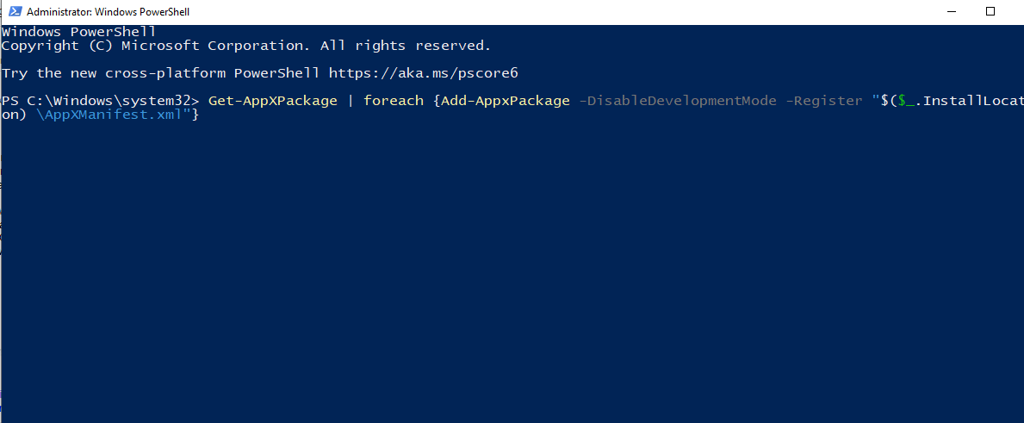Click the 'All rights reserved.' text
Screen dimensions: 1024x423
pyautogui.click(x=406, y=46)
